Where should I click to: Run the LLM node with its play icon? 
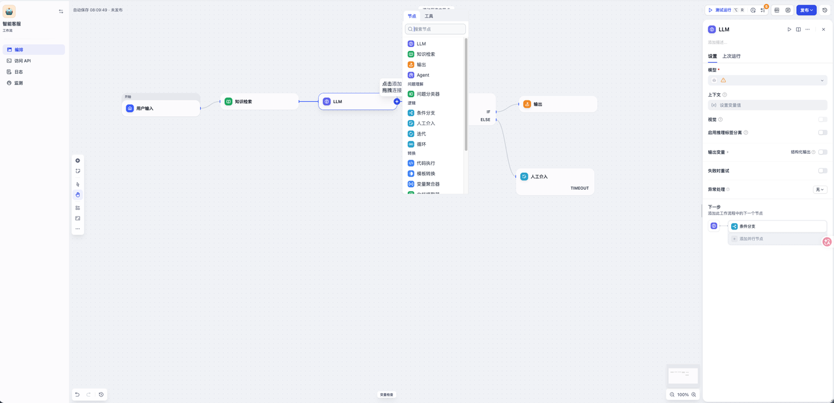(789, 29)
